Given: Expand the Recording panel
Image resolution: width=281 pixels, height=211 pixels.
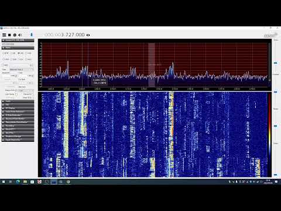Looking at the screenshot, I should (x=18, y=126).
